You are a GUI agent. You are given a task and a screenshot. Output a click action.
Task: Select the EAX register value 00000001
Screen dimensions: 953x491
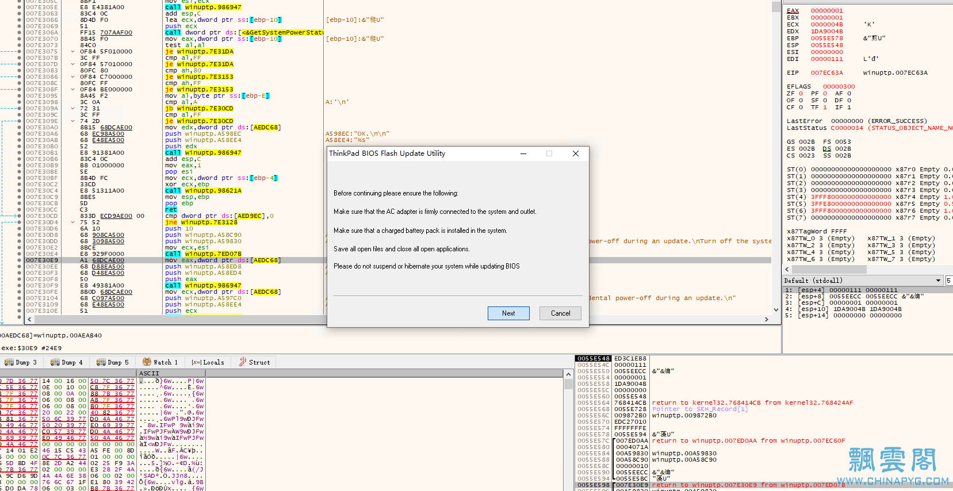click(x=826, y=11)
